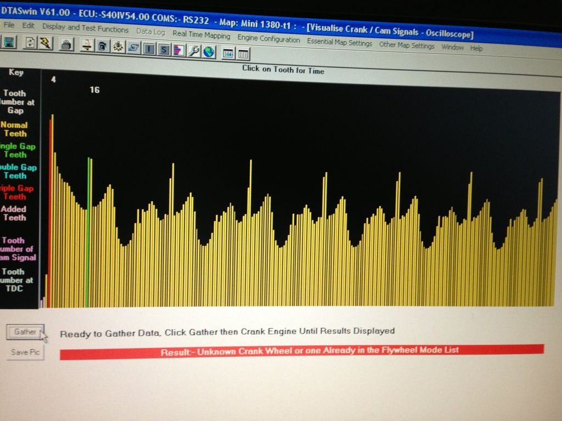Click the lightning bolt toolbar icon
The width and height of the screenshot is (562, 421).
click(x=45, y=43)
